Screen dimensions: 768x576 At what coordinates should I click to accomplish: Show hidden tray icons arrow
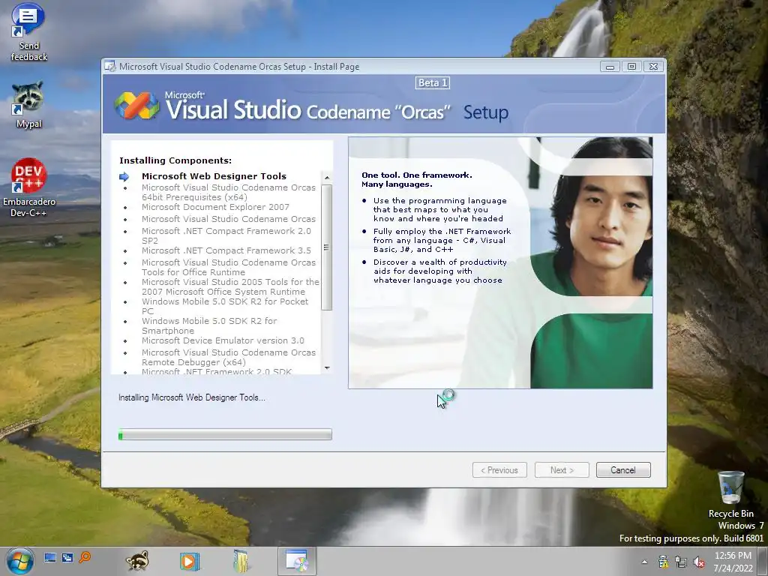(644, 562)
